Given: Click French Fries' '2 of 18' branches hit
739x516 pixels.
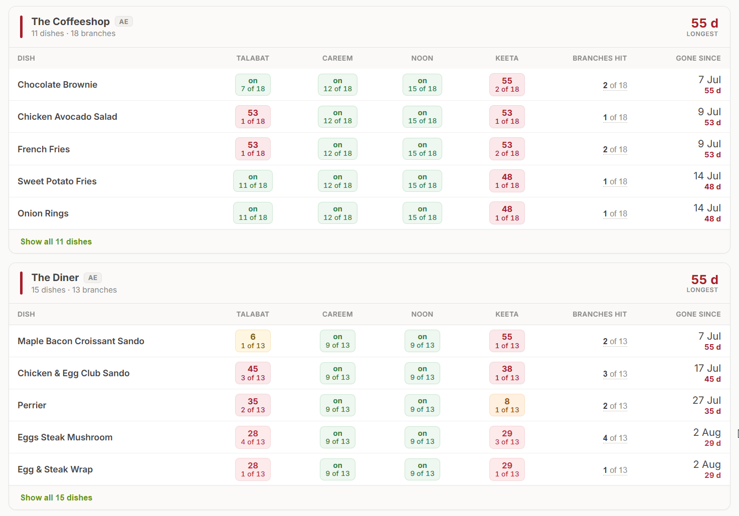Looking at the screenshot, I should click(x=615, y=149).
